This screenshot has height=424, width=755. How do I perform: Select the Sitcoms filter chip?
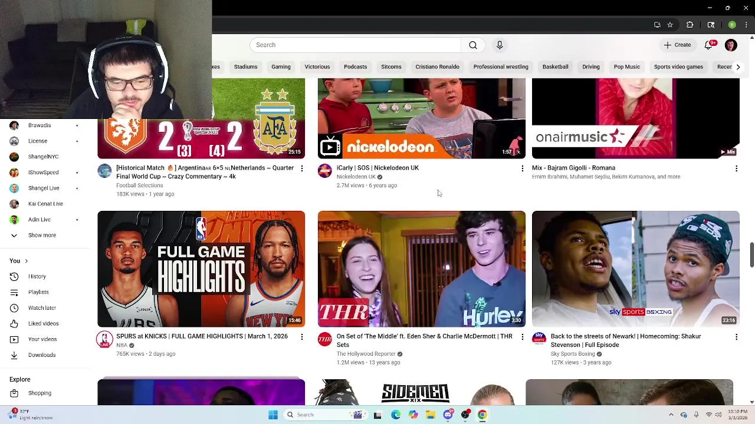[391, 67]
